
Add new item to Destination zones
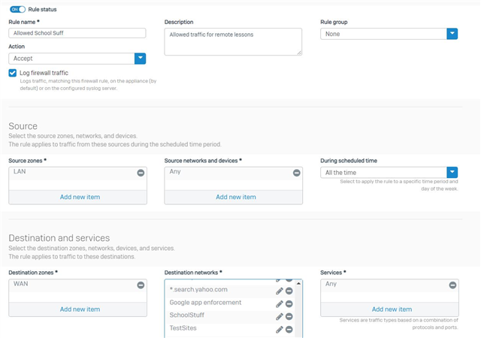80,309
